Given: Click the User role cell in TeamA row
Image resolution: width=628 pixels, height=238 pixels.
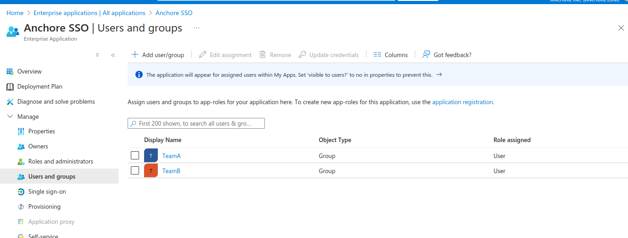Looking at the screenshot, I should (499, 156).
